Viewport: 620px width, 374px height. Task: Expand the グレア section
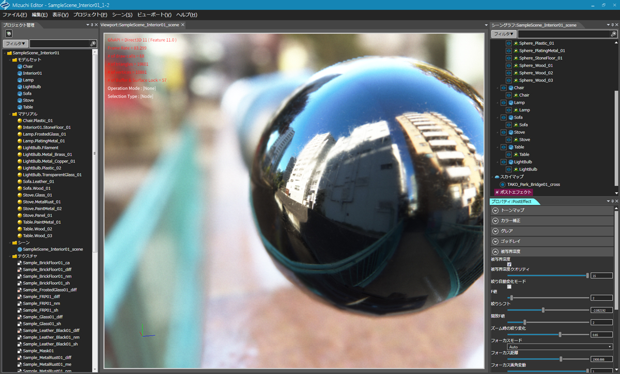coord(495,231)
